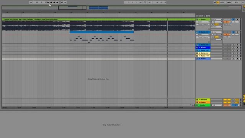This screenshot has height=138, width=245.
Task: Open 2 Spire x64 output Master dropdown
Action: (x=217, y=39)
